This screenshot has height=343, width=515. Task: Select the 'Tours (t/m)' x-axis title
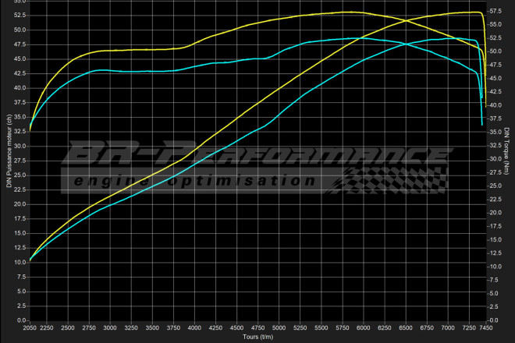click(x=257, y=338)
